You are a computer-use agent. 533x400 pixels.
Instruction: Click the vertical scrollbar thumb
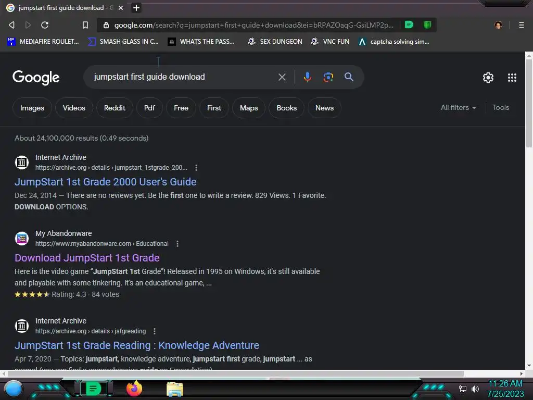(x=529, y=104)
